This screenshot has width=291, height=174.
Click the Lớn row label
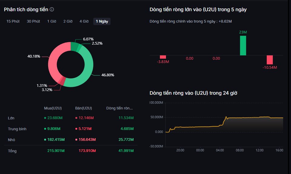point(11,118)
